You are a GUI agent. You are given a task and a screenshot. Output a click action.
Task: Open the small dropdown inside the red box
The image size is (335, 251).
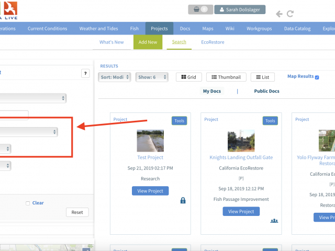[x=6, y=149]
